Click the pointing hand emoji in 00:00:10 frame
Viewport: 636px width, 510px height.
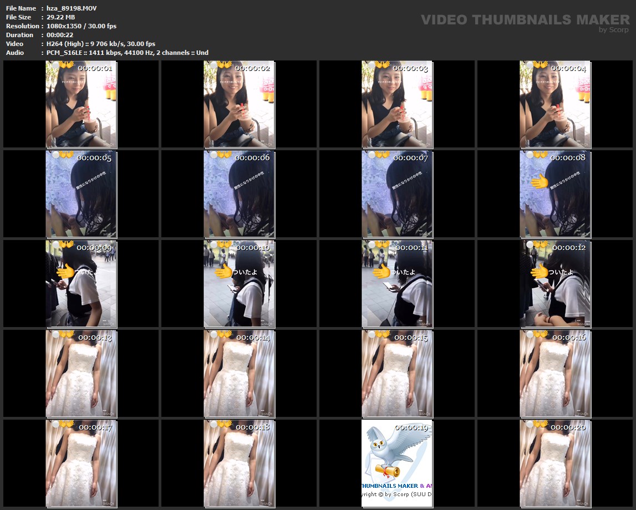[223, 271]
